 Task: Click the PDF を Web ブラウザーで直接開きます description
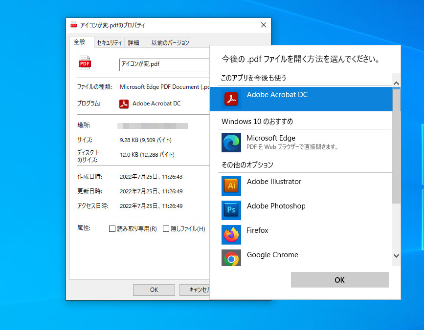(x=292, y=147)
